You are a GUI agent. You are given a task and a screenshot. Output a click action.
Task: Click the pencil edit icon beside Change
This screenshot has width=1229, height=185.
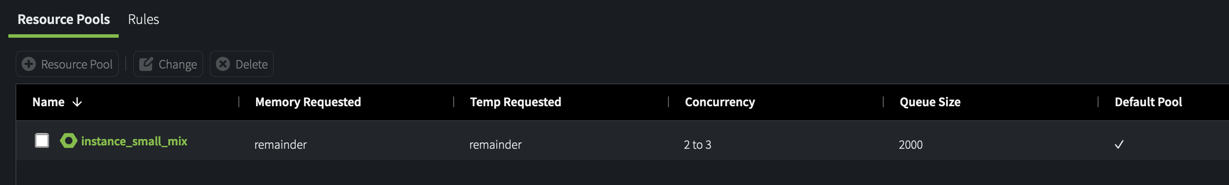click(x=146, y=64)
